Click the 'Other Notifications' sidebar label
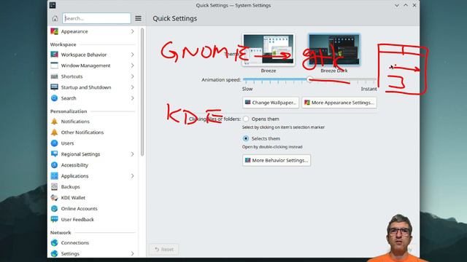 (82, 132)
